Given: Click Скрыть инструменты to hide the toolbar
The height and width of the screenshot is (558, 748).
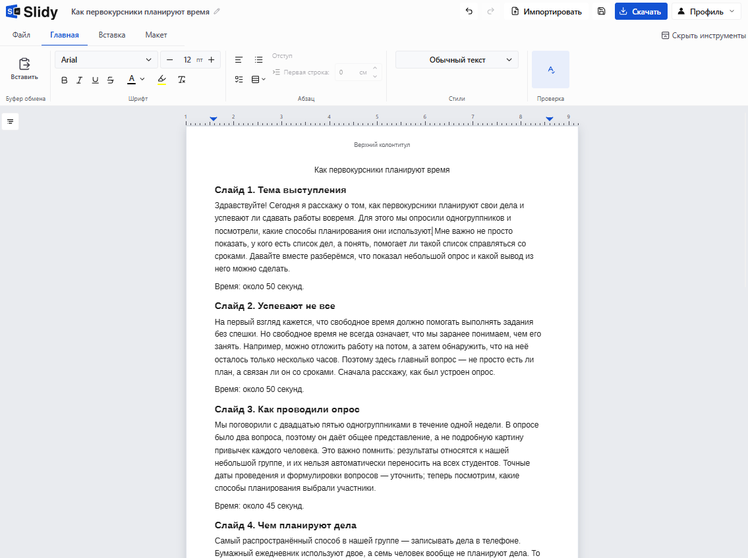Looking at the screenshot, I should (704, 36).
